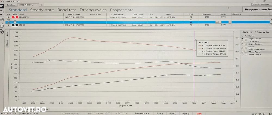
Task: Click Wheel Power name in Slots List
Action: (254, 52)
